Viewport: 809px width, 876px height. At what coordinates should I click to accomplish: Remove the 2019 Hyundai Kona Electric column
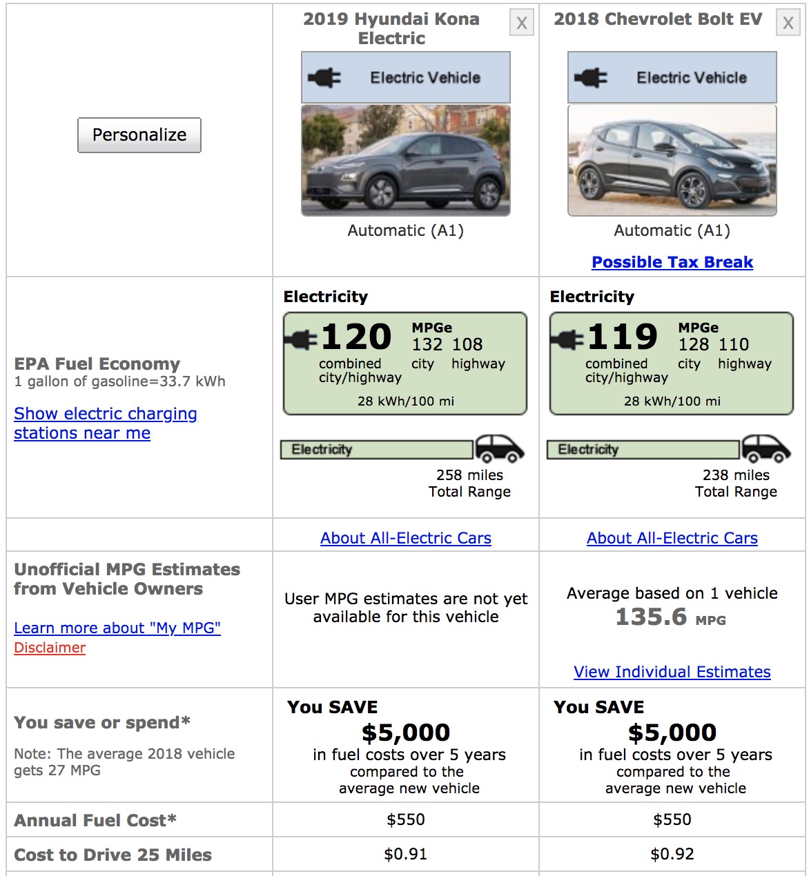click(522, 23)
